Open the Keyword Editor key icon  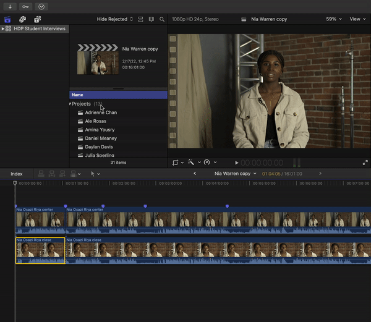point(25,6)
